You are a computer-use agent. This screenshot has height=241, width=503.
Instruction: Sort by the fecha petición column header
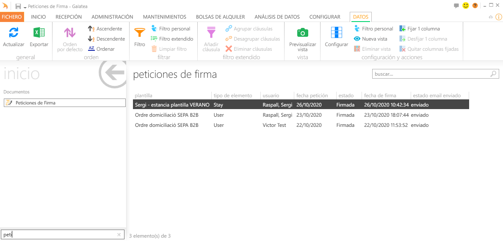tap(312, 96)
